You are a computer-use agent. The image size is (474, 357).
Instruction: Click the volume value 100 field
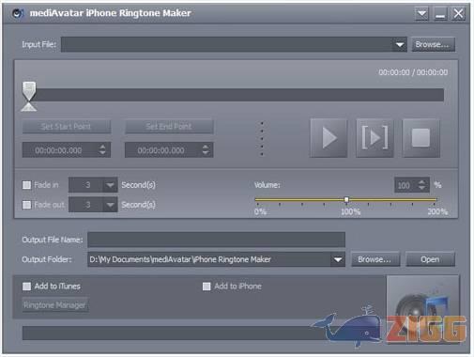pyautogui.click(x=412, y=185)
